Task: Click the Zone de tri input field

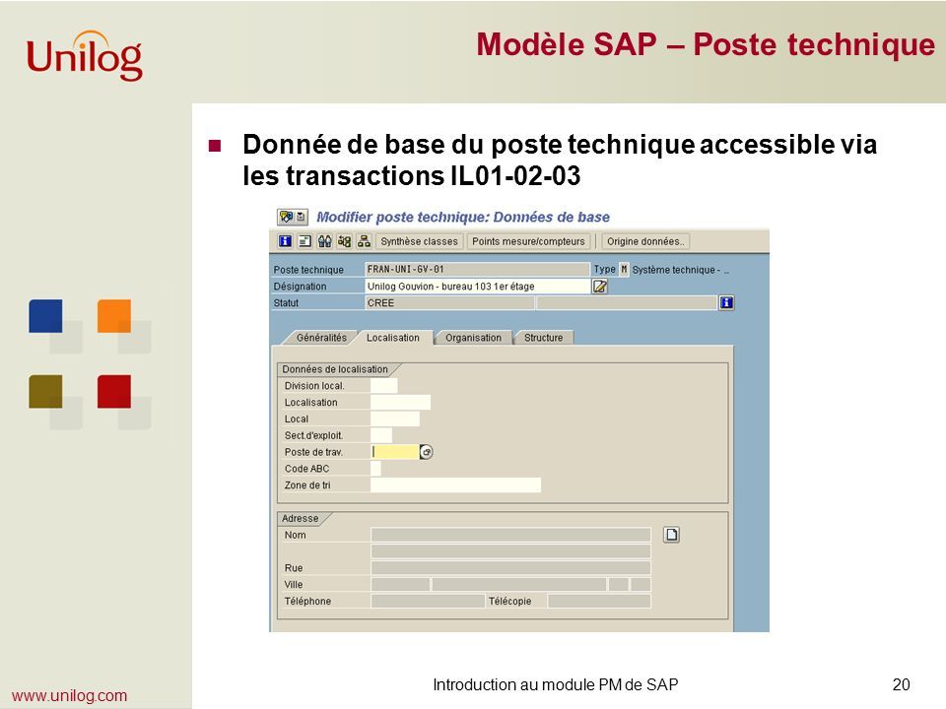Action: (x=455, y=485)
